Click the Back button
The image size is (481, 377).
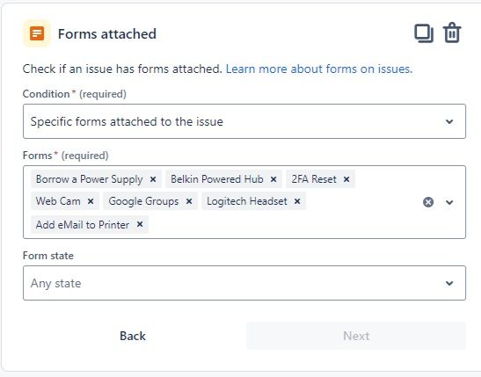pos(133,336)
